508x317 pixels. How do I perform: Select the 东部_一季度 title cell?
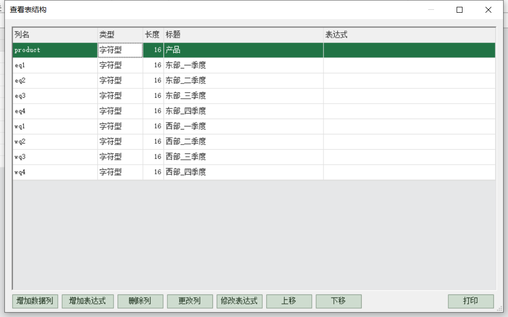coord(244,65)
